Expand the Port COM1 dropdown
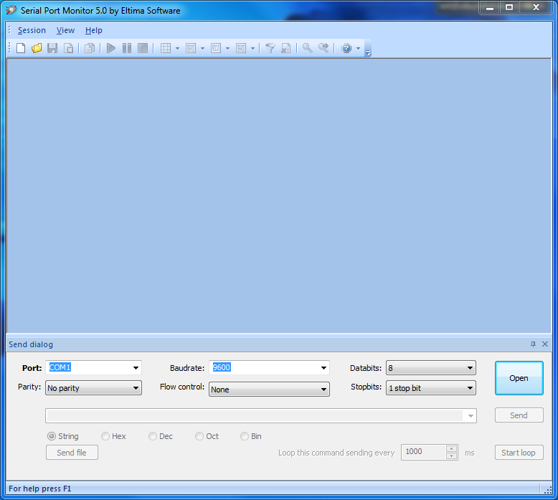This screenshot has width=558, height=500. pyautogui.click(x=136, y=367)
